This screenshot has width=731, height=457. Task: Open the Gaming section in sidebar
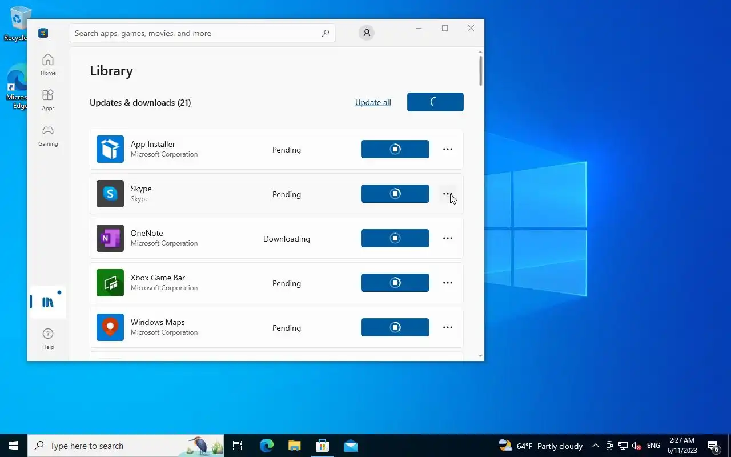(x=48, y=135)
